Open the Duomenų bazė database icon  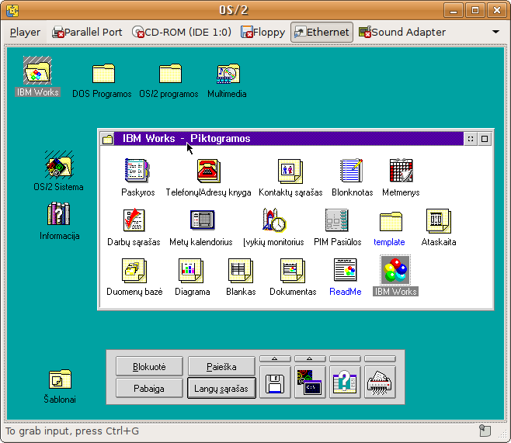(x=134, y=271)
